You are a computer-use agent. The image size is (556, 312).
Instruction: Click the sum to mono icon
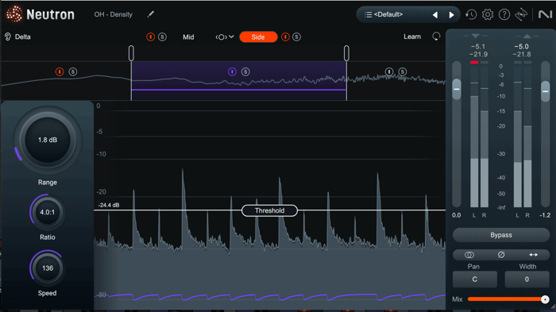click(x=469, y=255)
